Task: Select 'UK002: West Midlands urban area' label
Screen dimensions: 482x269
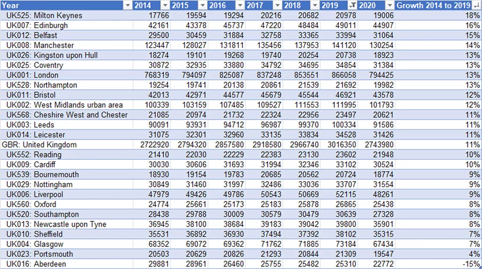Action: [x=64, y=105]
